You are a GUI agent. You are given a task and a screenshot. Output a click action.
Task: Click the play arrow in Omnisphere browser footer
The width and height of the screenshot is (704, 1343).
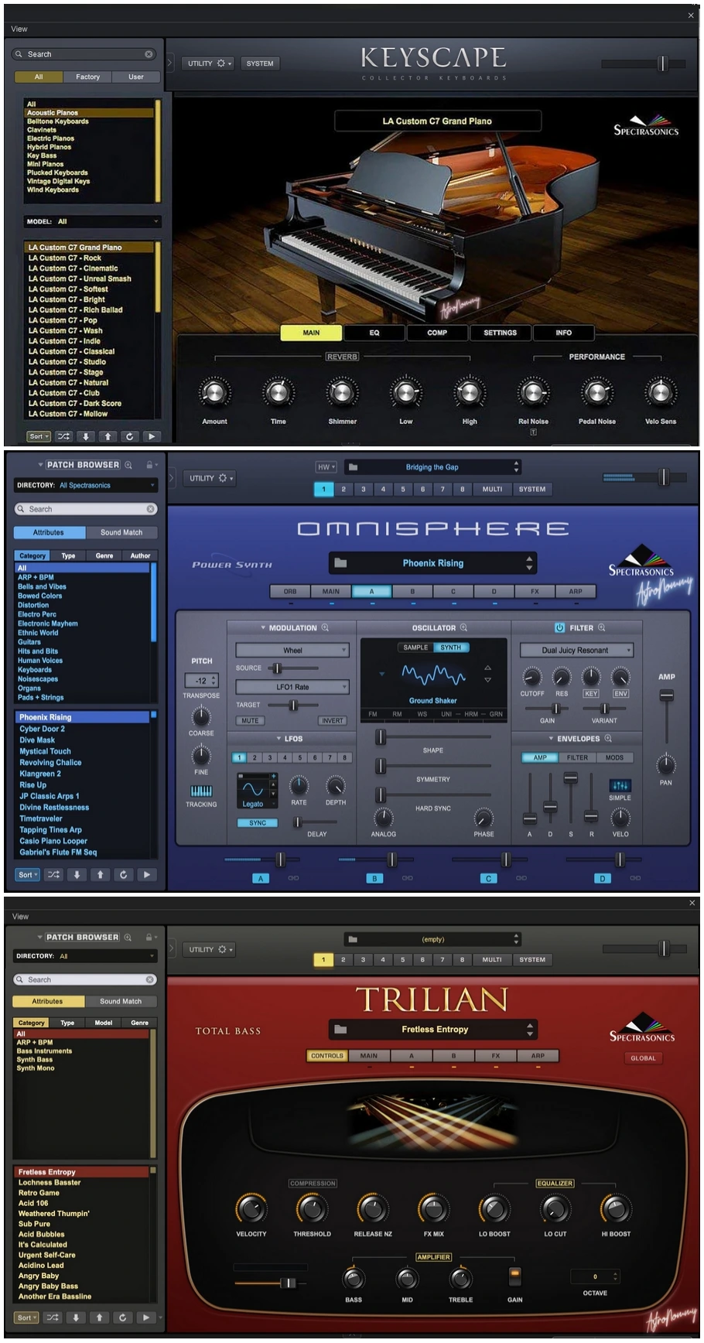[x=146, y=875]
